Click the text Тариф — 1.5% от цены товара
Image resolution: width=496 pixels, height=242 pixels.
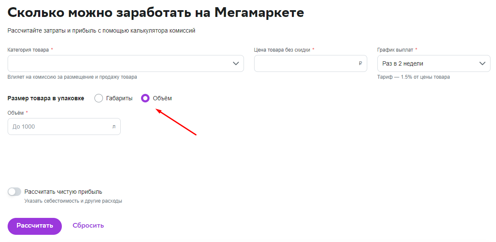point(413,77)
